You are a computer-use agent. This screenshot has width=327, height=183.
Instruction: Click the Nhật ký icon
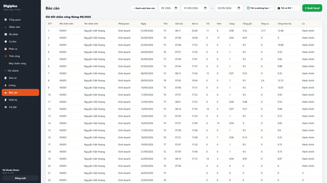pos(6,100)
